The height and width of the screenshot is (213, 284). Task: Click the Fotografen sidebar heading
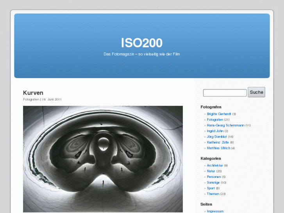click(211, 107)
